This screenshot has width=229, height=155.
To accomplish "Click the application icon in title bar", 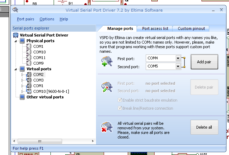I will [x=16, y=9].
